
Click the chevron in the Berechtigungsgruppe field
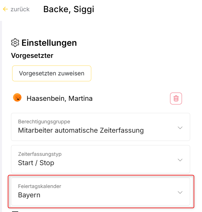[180, 128]
